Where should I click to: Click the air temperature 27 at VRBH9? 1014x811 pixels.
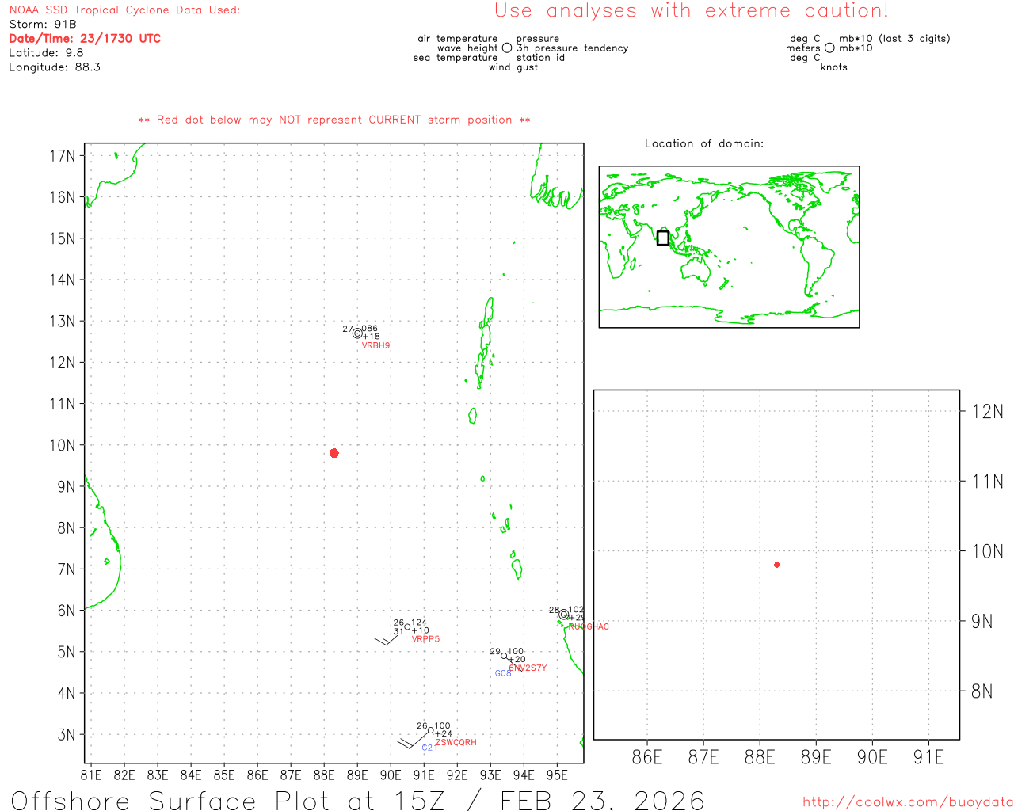348,329
